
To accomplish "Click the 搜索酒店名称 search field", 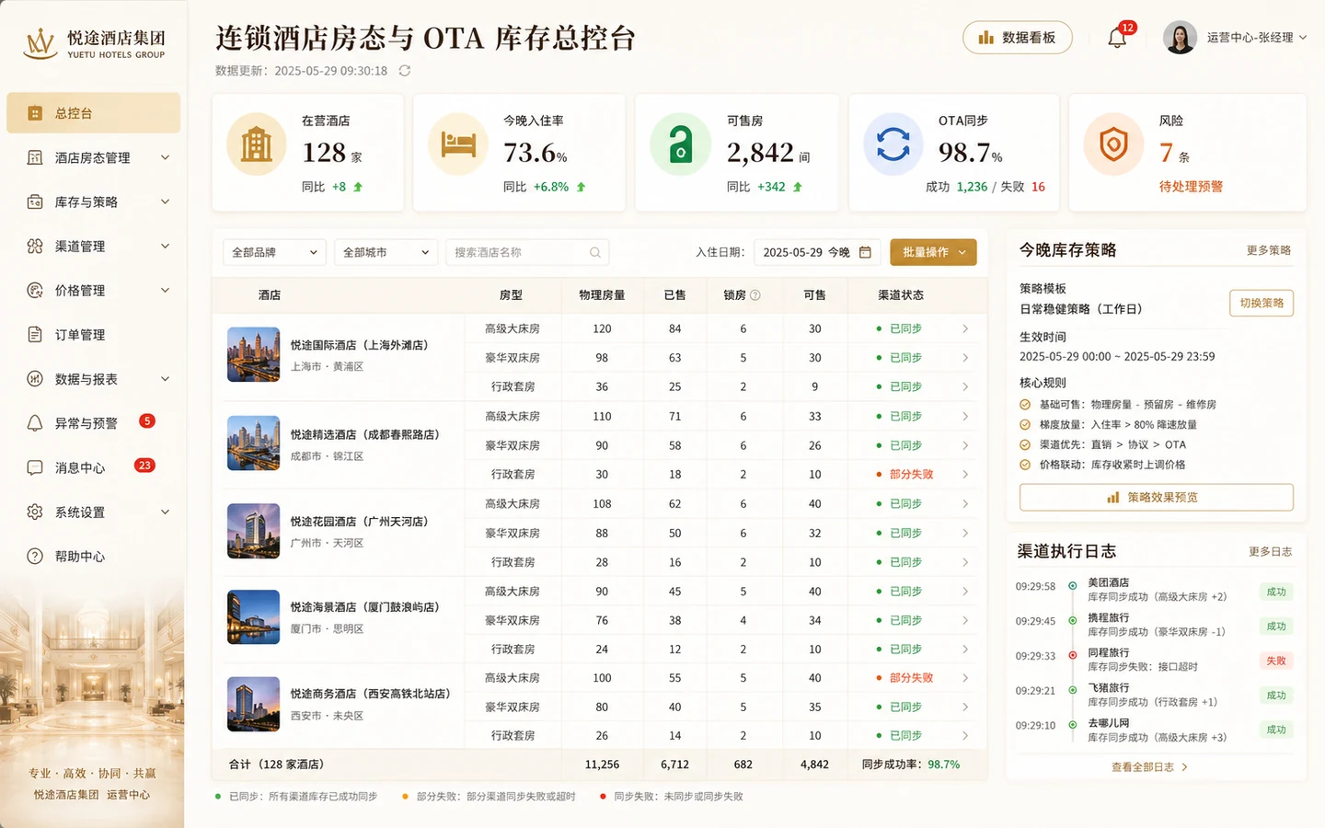I will 527,252.
